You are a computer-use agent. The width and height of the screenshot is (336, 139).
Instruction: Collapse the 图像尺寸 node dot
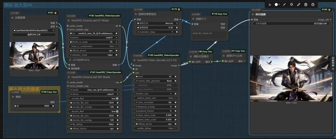pyautogui.click(x=193, y=19)
